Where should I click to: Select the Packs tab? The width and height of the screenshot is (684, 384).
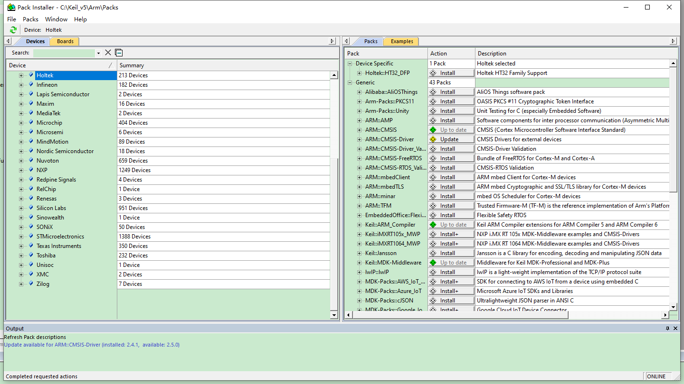pyautogui.click(x=371, y=41)
